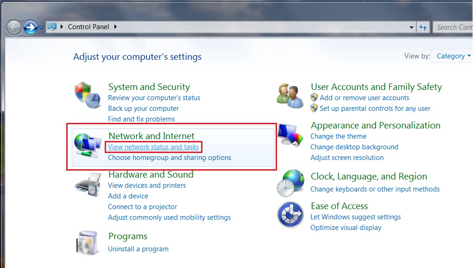The height and width of the screenshot is (268, 473).
Task: Click the Search Control Panel field
Action: (x=453, y=27)
